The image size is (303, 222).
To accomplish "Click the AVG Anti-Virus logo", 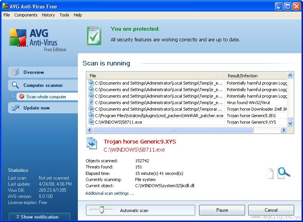I will (38, 40).
